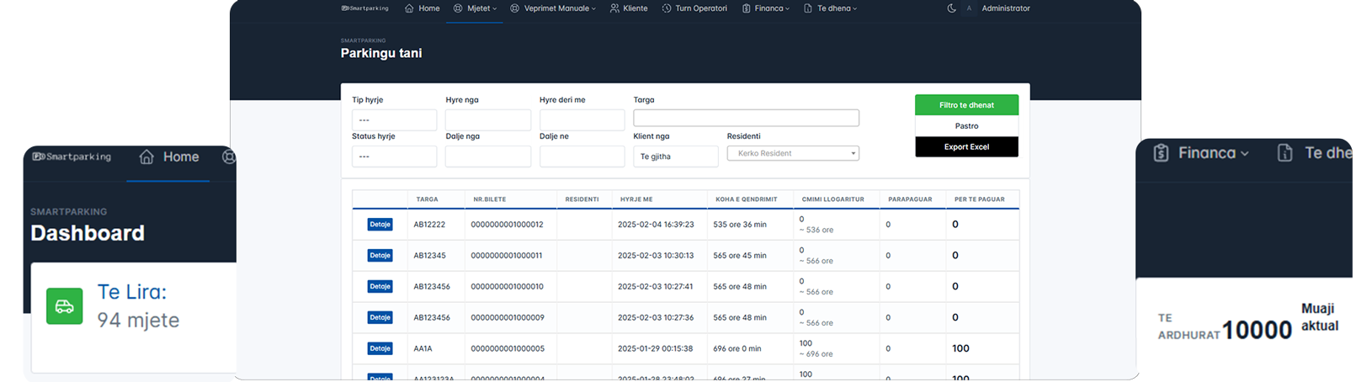Click Detaje for plate AA1A
The image size is (1372, 382).
[x=380, y=348]
